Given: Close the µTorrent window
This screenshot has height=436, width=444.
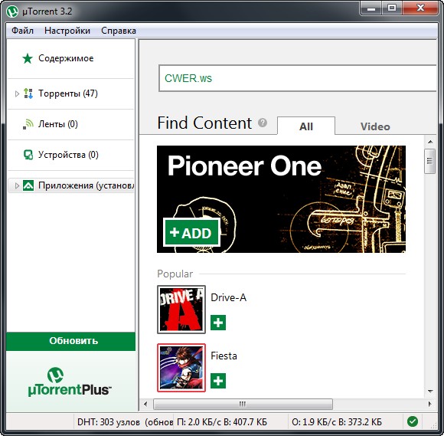Looking at the screenshot, I should click(x=420, y=8).
